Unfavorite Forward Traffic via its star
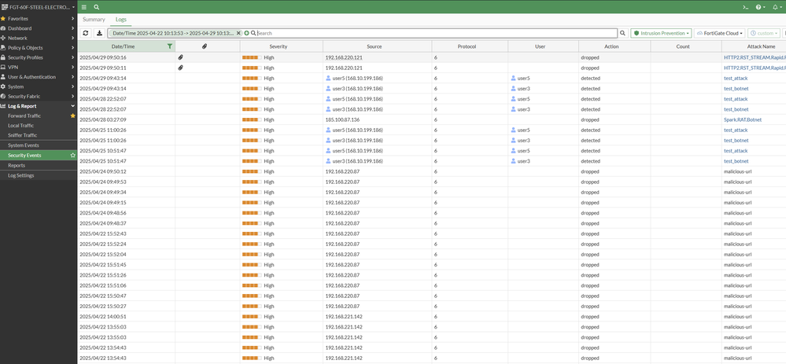Screen dimensions: 786x364 [x=73, y=116]
